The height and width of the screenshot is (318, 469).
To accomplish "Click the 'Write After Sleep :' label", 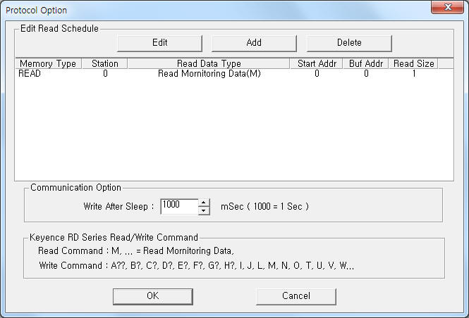I will tap(118, 206).
